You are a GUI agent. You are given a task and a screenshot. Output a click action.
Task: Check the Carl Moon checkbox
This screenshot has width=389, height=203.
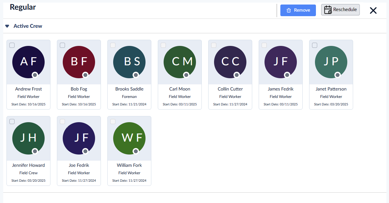point(163,45)
